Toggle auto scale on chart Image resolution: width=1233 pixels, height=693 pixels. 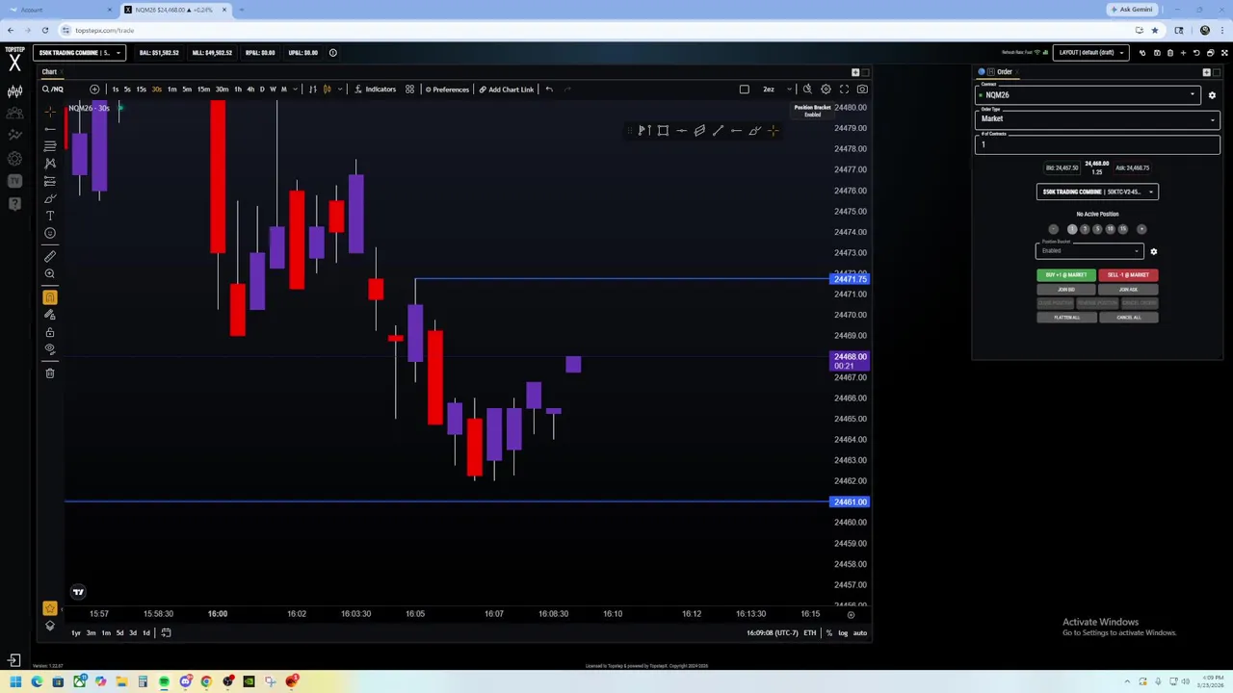click(x=860, y=633)
